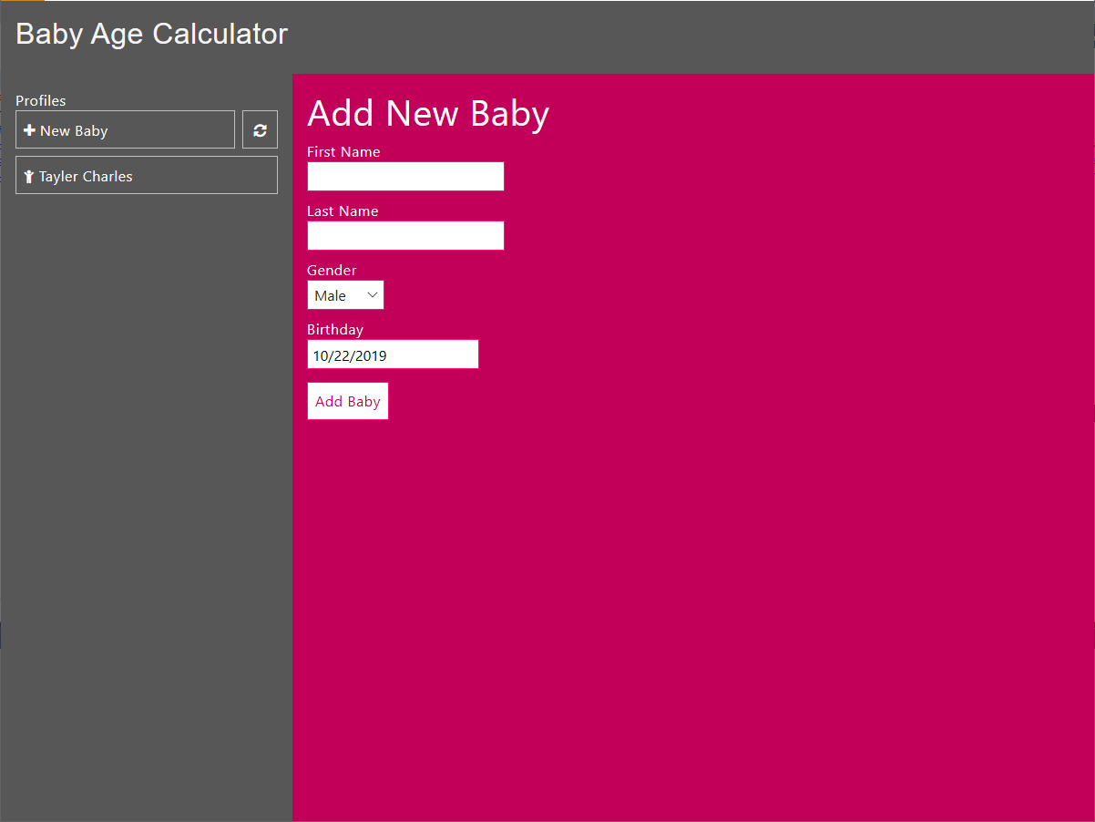The height and width of the screenshot is (822, 1095).
Task: Submit with the Add Baby button
Action: [348, 401]
